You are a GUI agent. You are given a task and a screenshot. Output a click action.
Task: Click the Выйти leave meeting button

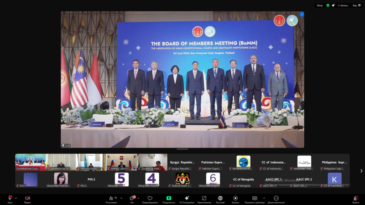[x=355, y=199]
